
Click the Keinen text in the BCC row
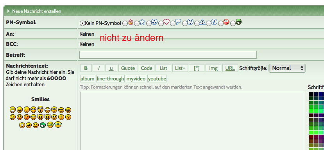(87, 44)
